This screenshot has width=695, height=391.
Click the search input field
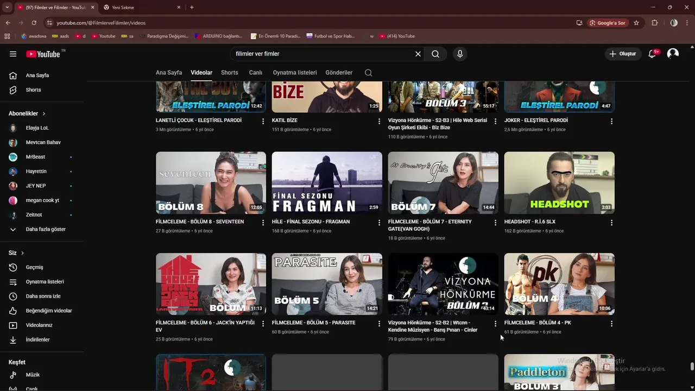point(323,54)
